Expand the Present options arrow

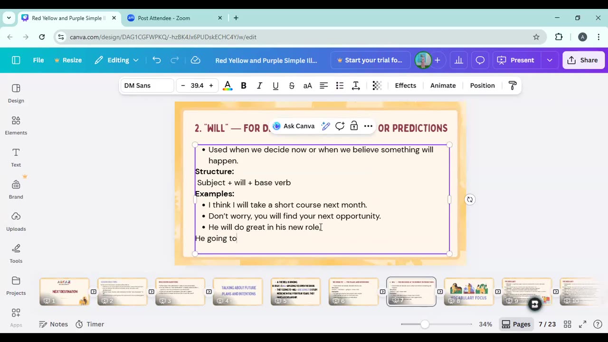[x=550, y=60]
